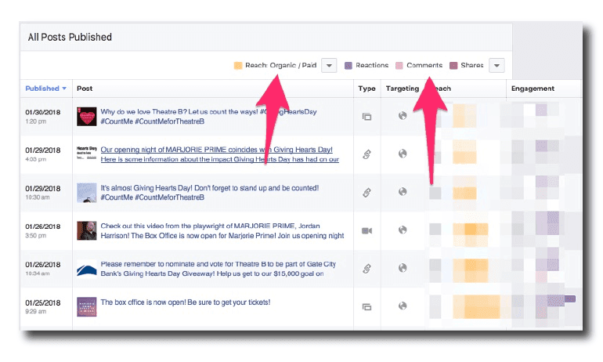Click the video type icon for 01/26/2018 3:50 pm post
603x362 pixels.
point(366,231)
